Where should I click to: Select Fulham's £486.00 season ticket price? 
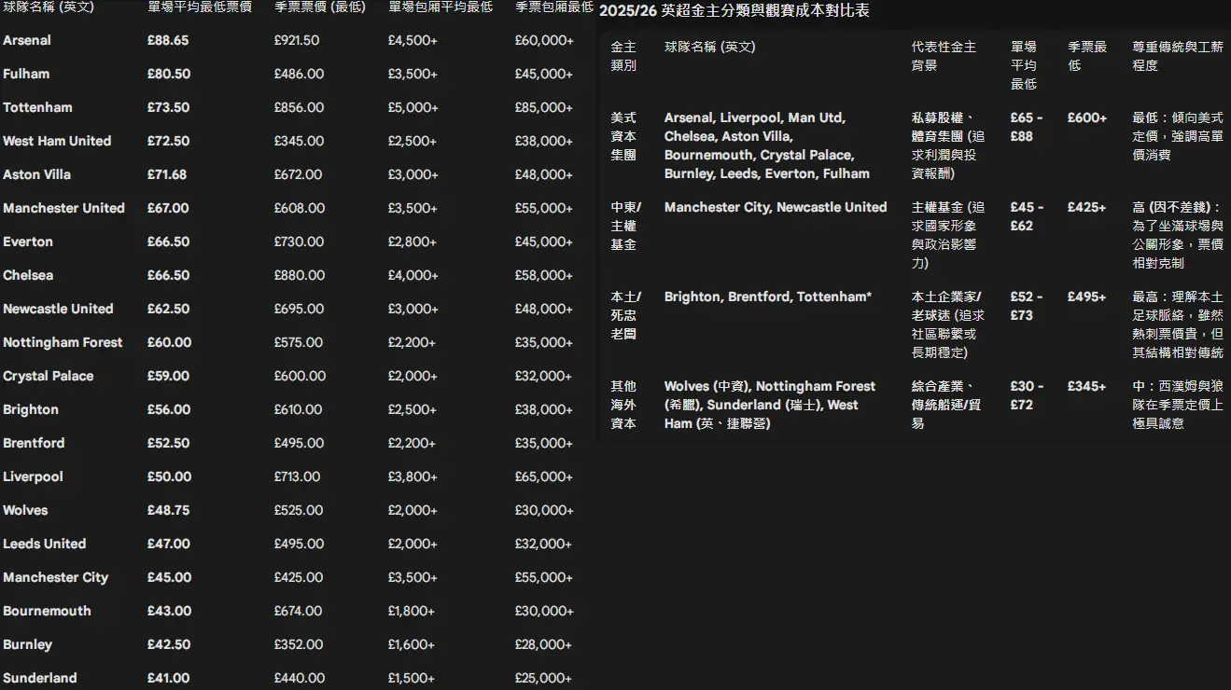[x=299, y=74]
